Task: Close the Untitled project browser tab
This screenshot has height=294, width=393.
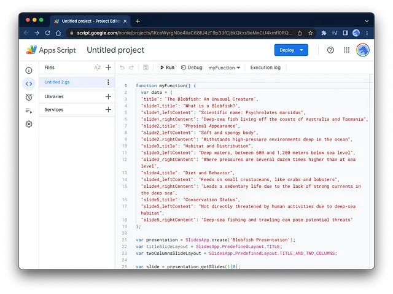Action: (x=125, y=21)
